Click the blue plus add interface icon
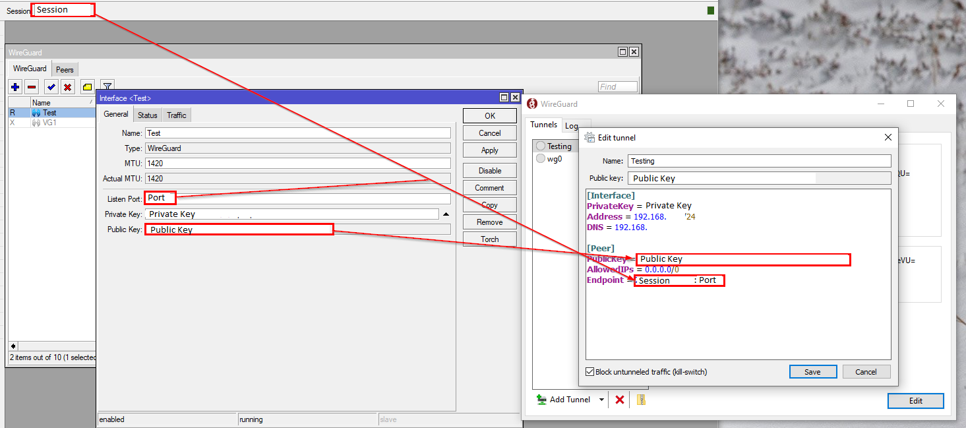 tap(16, 87)
